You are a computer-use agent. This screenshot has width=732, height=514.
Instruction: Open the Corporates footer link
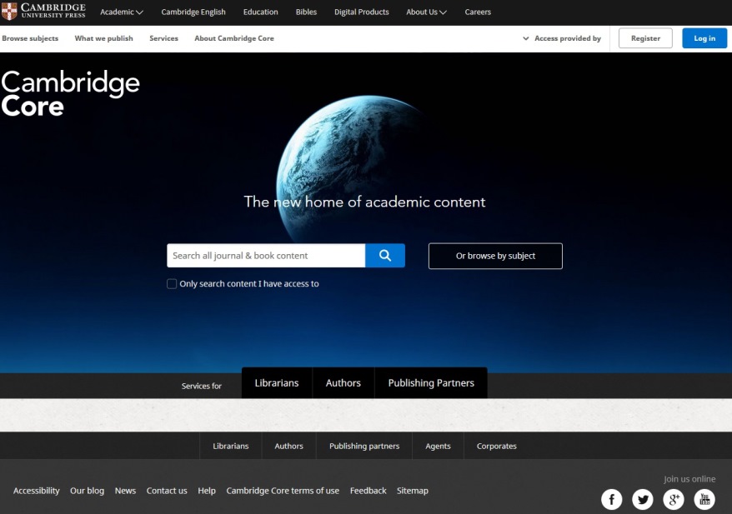click(497, 446)
